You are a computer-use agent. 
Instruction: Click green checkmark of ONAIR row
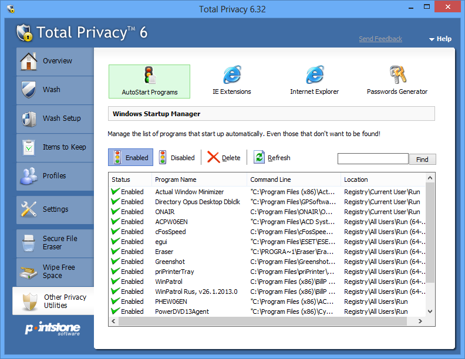coord(115,212)
